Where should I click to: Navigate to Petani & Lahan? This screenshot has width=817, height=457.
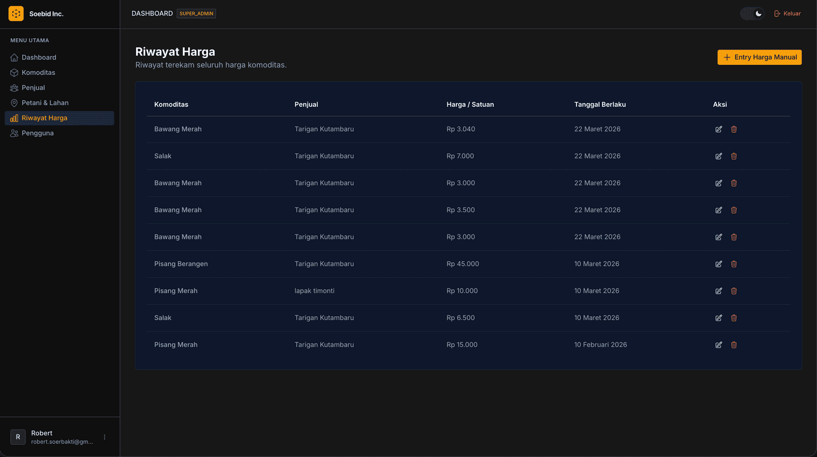60,103
